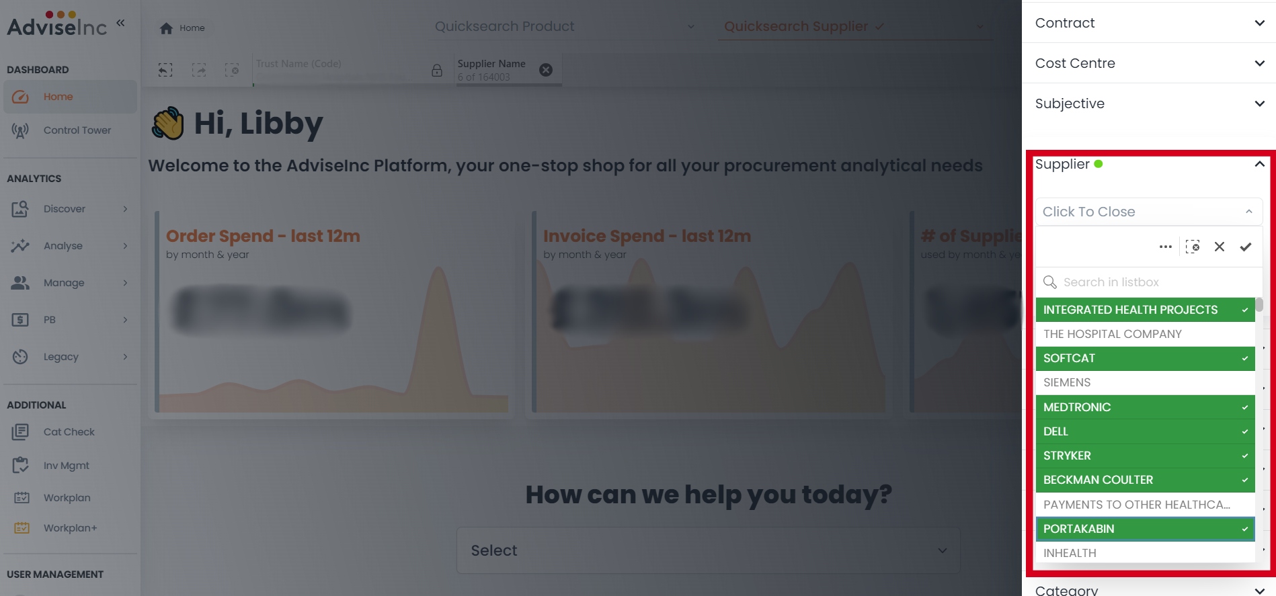Open Cat Check in the sidebar
1276x596 pixels.
[x=70, y=432]
